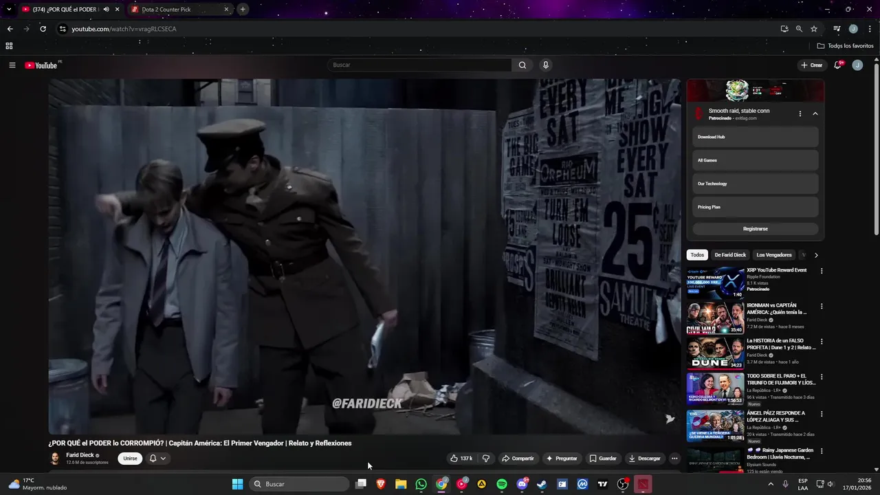Click the YouTube search magnifier button

point(522,65)
